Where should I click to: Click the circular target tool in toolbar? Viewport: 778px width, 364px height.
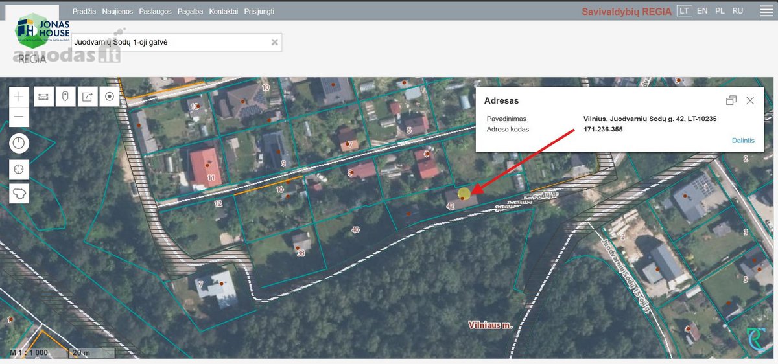coord(110,97)
